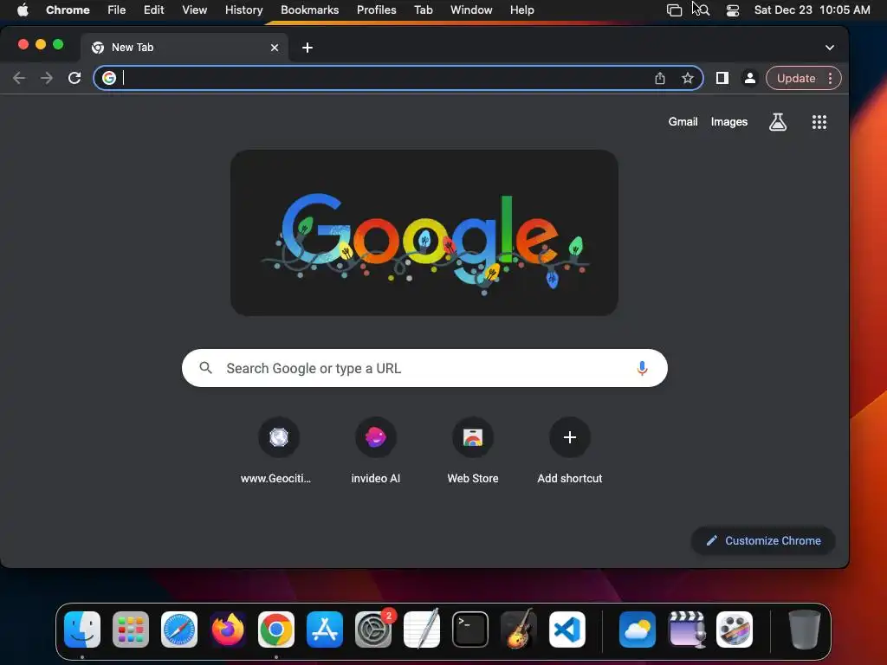
Task: Click the Gmail link
Action: pos(683,121)
